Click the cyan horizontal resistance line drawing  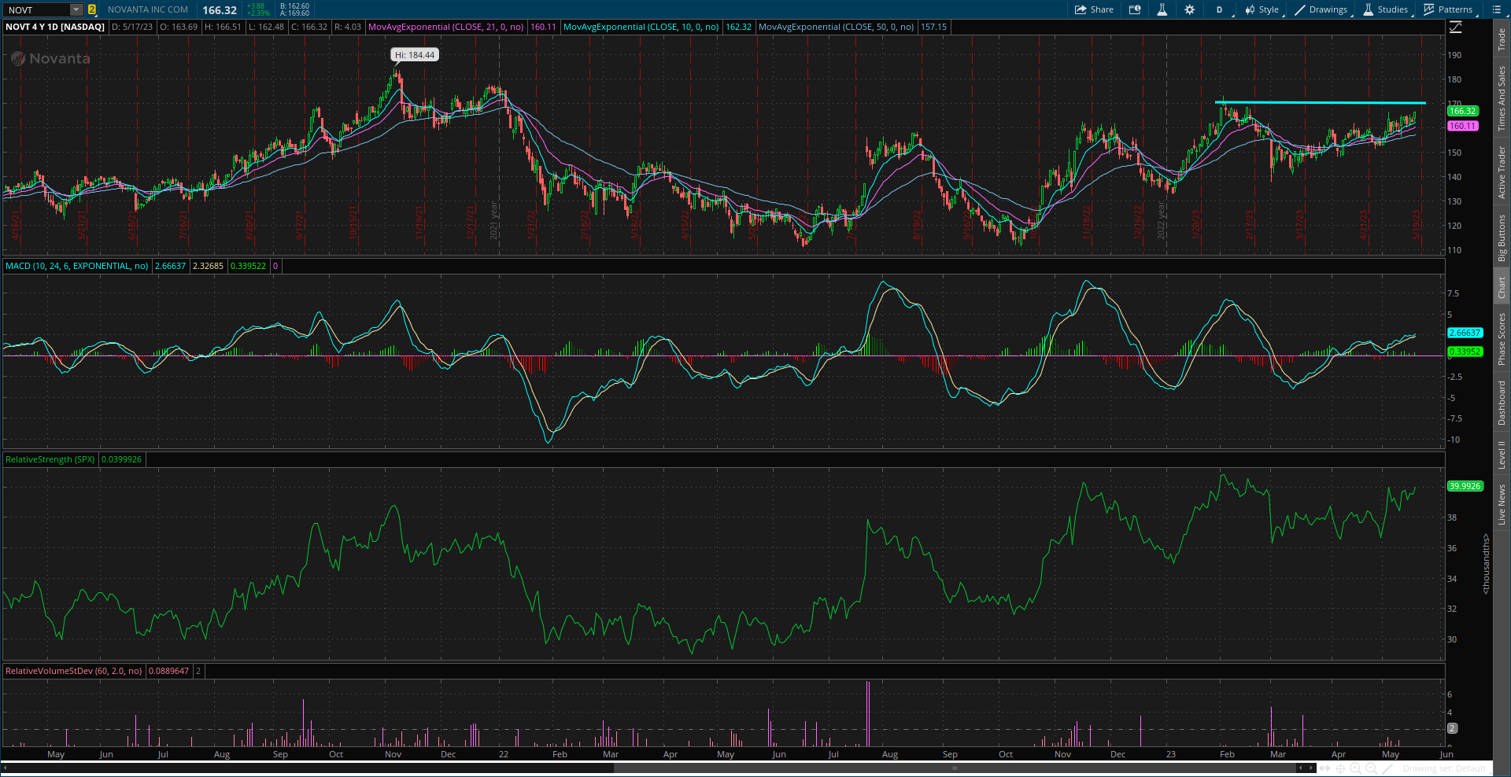click(x=1321, y=102)
